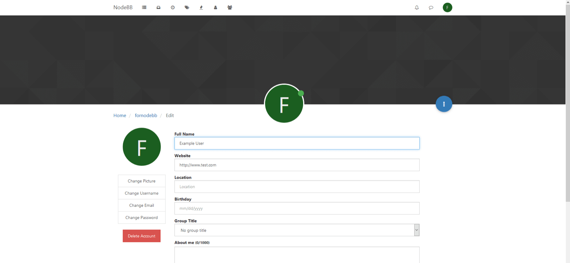Select Change Email option

pyautogui.click(x=142, y=205)
